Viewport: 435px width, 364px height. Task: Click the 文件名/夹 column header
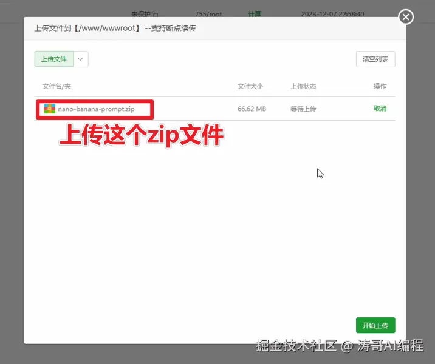57,86
